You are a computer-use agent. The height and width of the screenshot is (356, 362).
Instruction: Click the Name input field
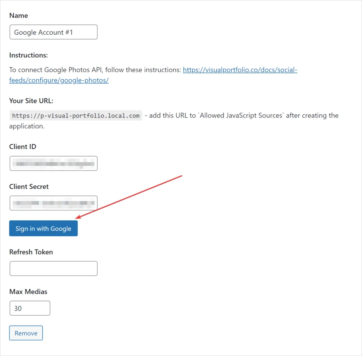coord(53,32)
